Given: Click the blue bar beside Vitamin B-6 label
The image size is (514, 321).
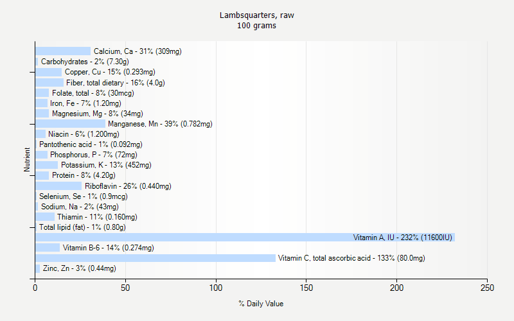Looking at the screenshot, I should [x=48, y=248].
